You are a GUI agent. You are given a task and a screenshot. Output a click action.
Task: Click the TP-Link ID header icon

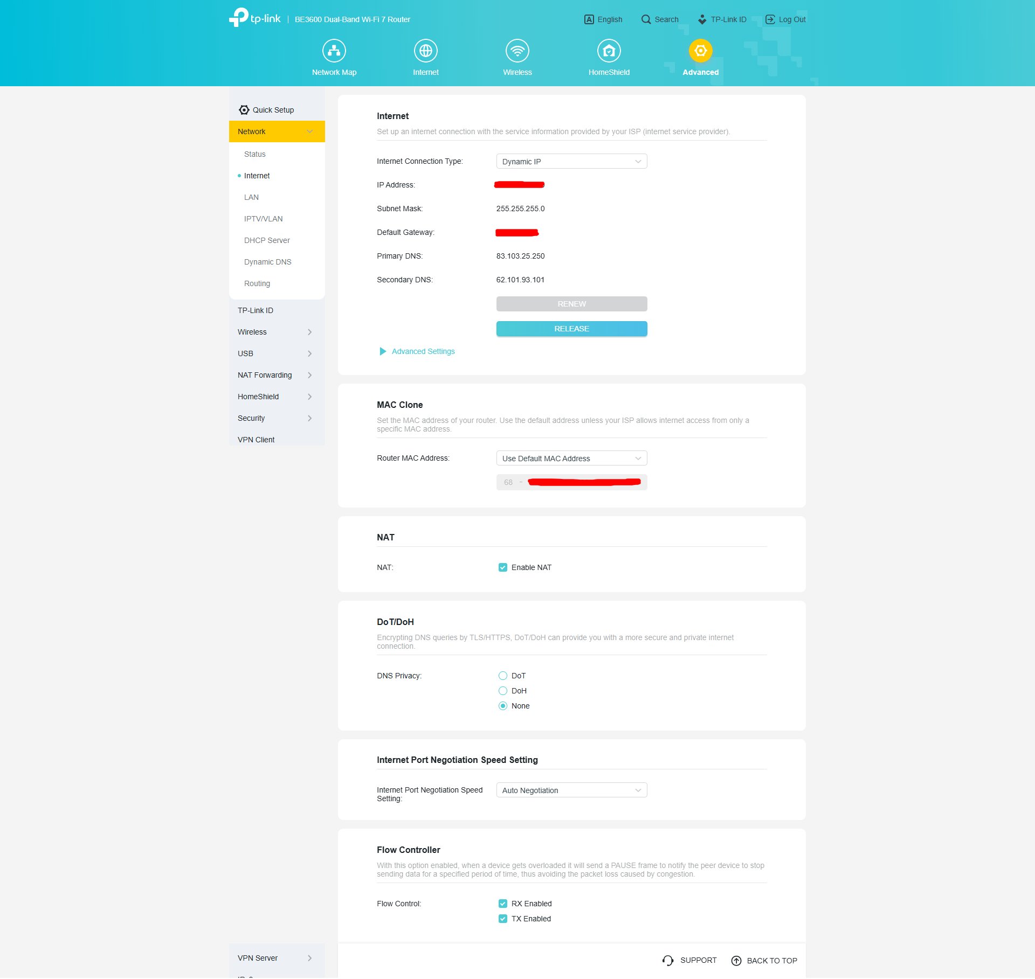click(702, 19)
